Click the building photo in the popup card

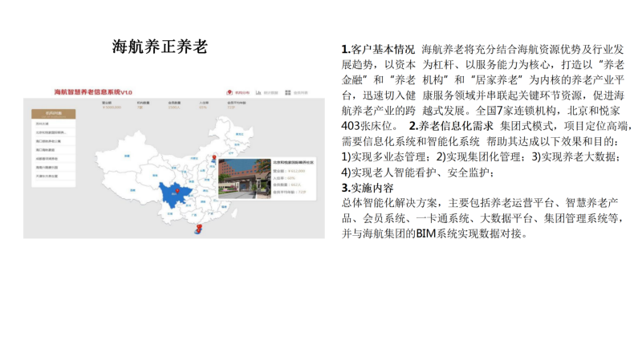(x=245, y=179)
